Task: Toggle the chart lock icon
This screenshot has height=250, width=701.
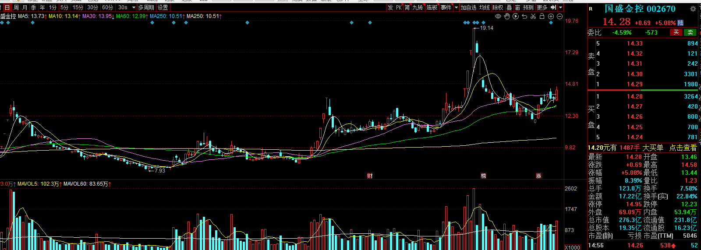Action: pos(542,16)
